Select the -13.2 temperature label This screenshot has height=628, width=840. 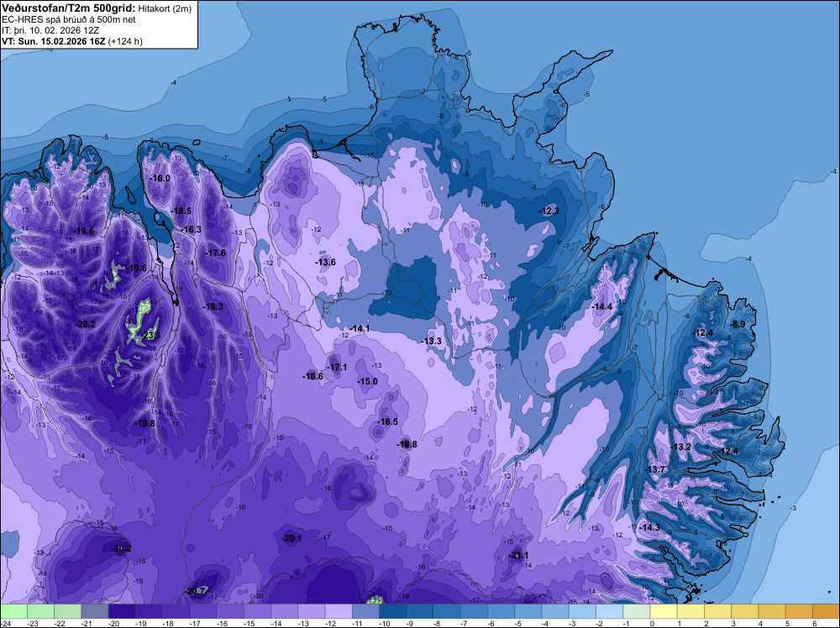tap(681, 447)
